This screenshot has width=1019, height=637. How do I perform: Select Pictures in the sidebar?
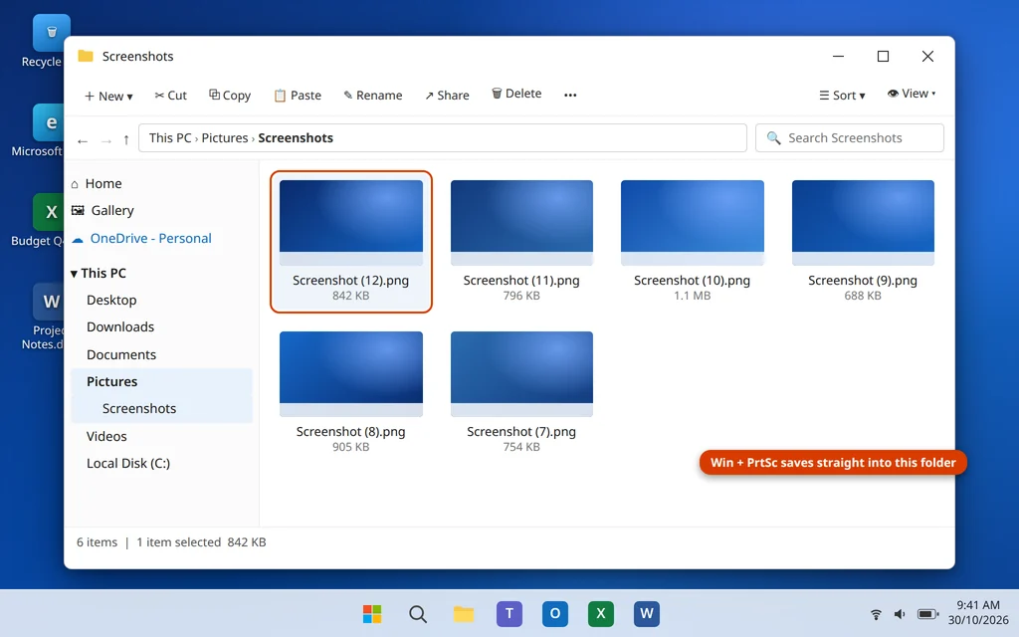(161, 381)
